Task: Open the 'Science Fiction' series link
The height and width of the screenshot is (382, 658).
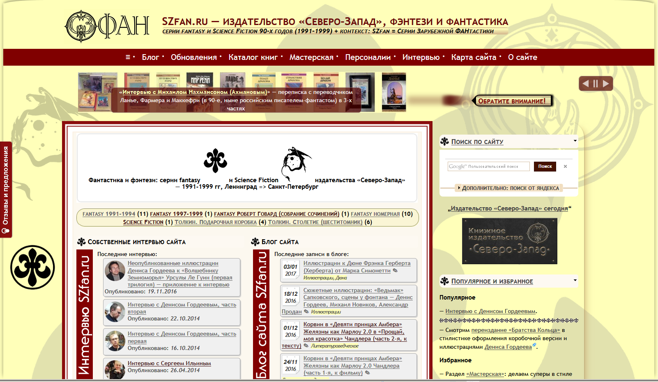Action: pyautogui.click(x=143, y=222)
